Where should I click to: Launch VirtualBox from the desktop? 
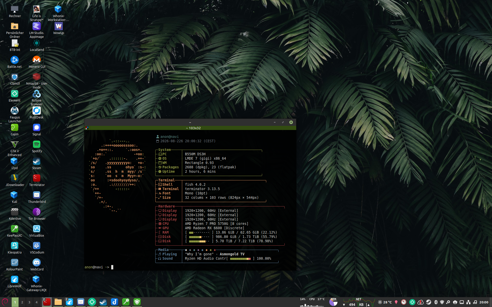(x=37, y=231)
